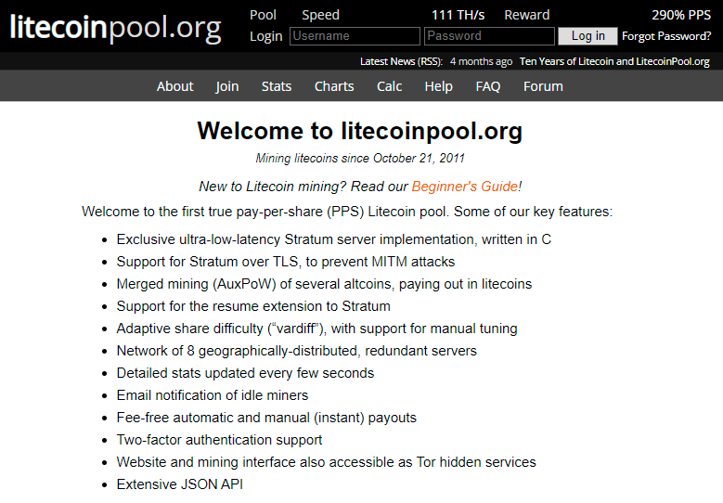Image resolution: width=723 pixels, height=503 pixels.
Task: Open the Calc menu item
Action: coord(389,86)
